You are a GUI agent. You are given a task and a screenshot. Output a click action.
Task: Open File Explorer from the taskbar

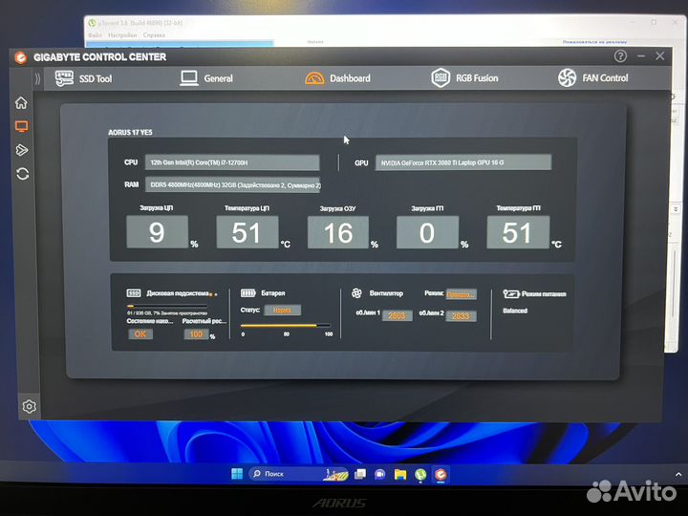tap(400, 474)
